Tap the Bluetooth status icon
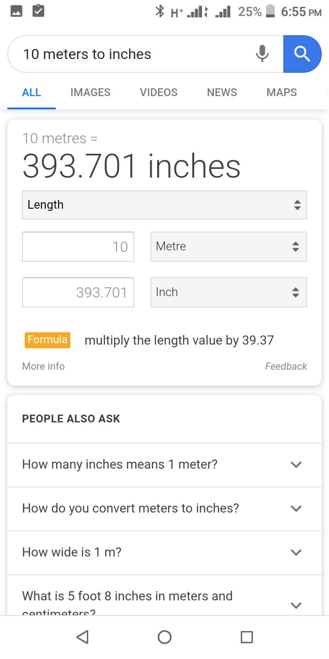Screen dimensions: 329x659 pyautogui.click(x=159, y=11)
